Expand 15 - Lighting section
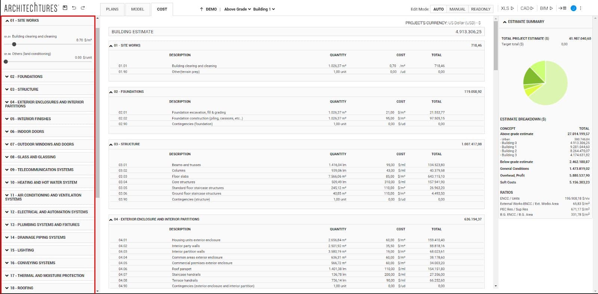Image resolution: width=598 pixels, height=294 pixels. (48, 250)
